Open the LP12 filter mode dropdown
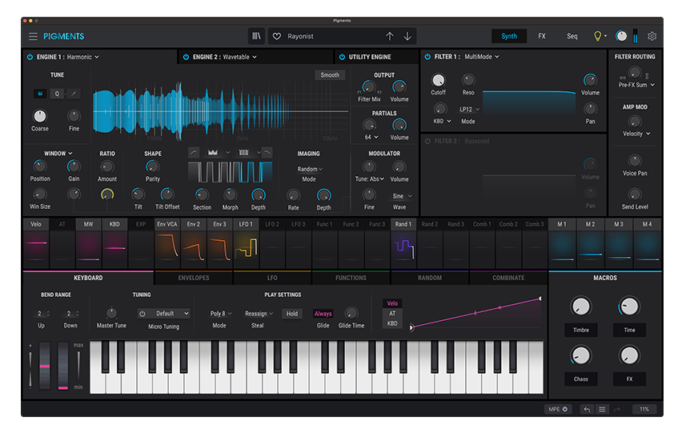686x437 pixels. coord(469,110)
